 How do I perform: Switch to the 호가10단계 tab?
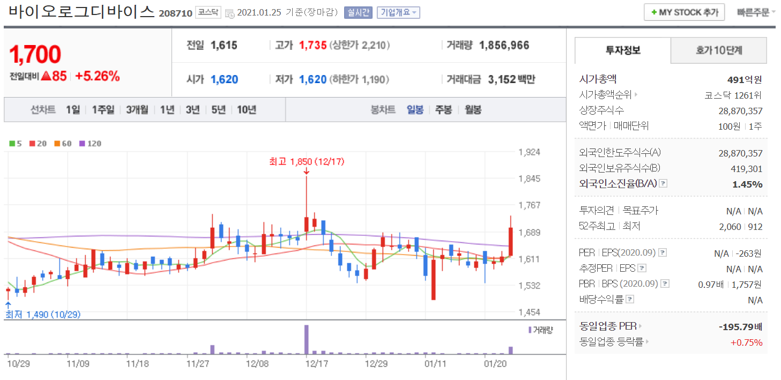coord(718,51)
